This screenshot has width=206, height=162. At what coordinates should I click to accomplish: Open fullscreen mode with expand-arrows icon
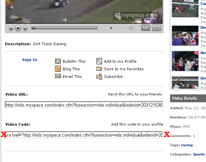[x=156, y=28]
